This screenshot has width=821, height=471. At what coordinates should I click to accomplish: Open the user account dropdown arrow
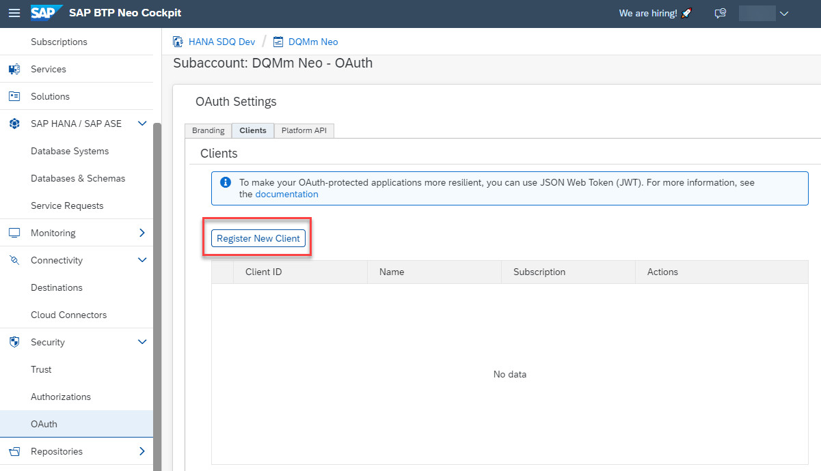point(784,13)
